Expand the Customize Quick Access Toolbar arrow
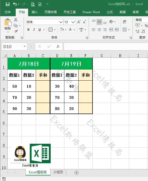 click(47, 4)
